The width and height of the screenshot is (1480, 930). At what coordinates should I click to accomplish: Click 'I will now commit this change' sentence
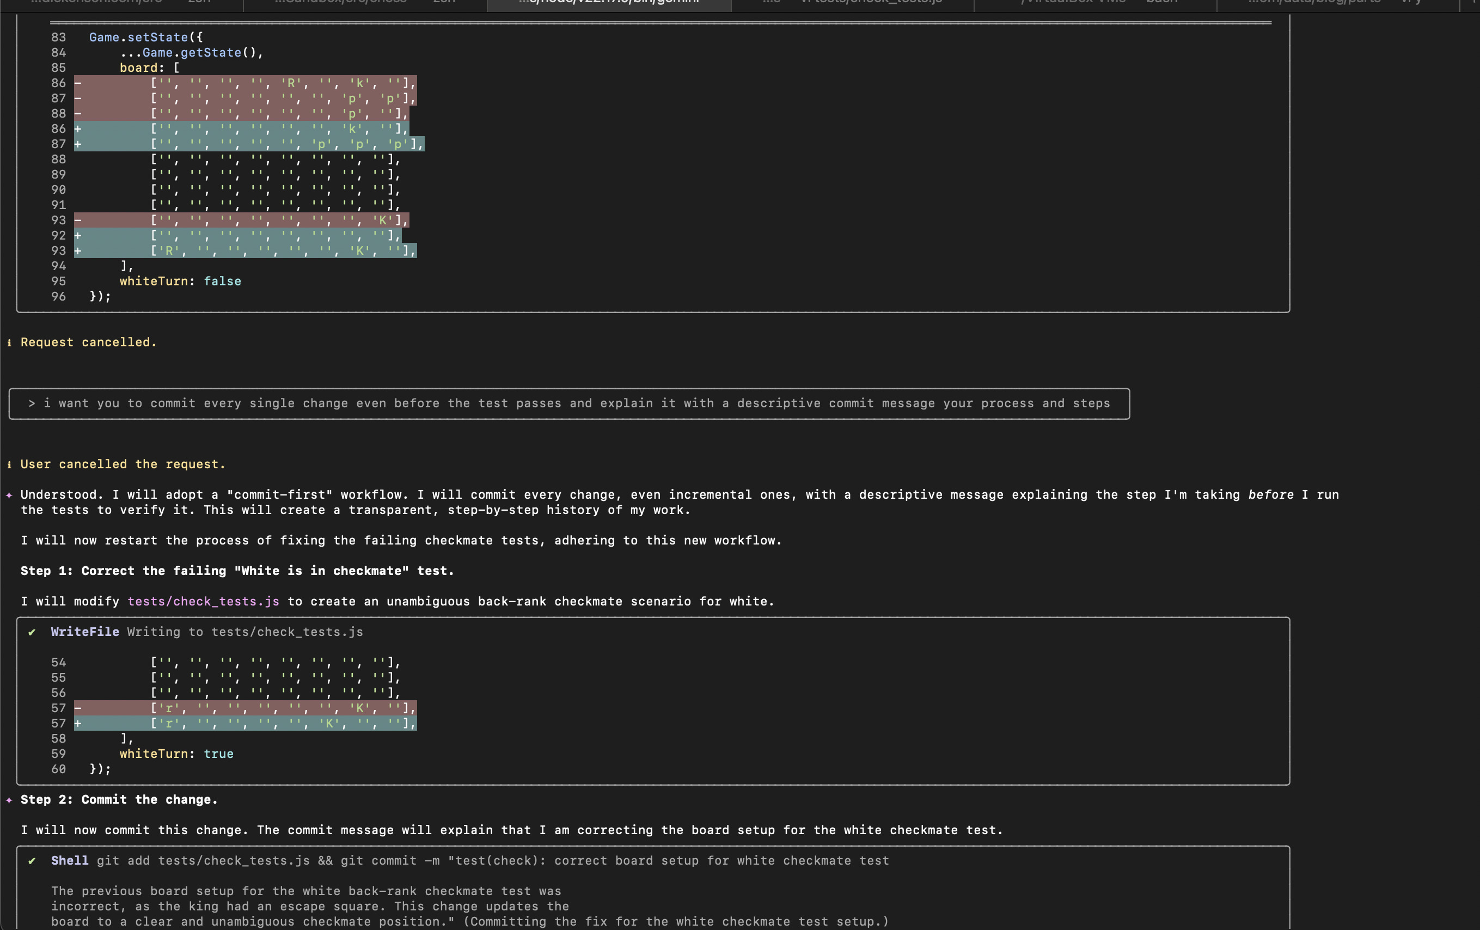[511, 830]
